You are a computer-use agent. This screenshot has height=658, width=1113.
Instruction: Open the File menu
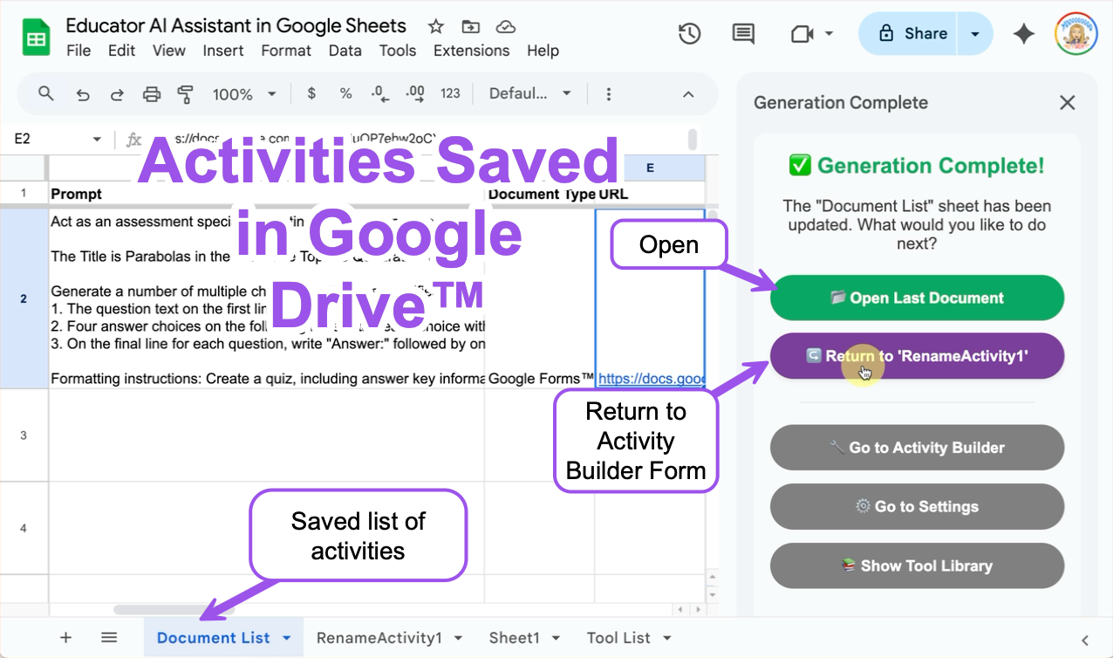79,51
